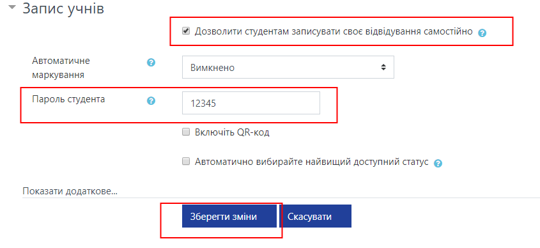This screenshot has width=540, height=248.
Task: Click the Автоматично вибирайте найвищий доступний статус text
Action: [312, 162]
